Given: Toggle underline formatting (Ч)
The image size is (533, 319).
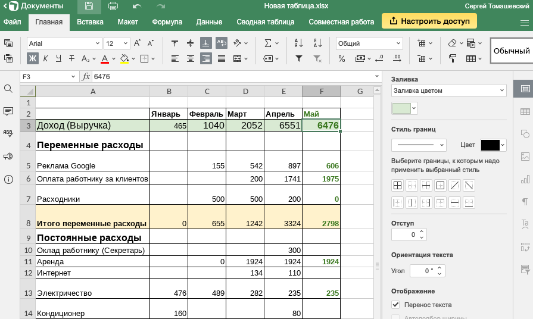Looking at the screenshot, I should 58,58.
